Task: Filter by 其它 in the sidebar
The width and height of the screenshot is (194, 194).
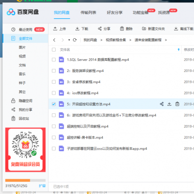Action: point(22,92)
